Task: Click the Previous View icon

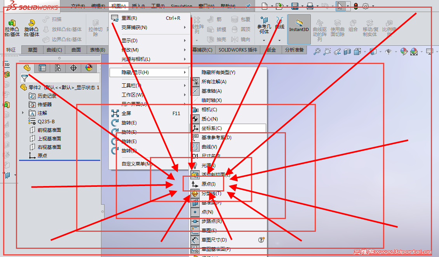Action: (x=337, y=52)
